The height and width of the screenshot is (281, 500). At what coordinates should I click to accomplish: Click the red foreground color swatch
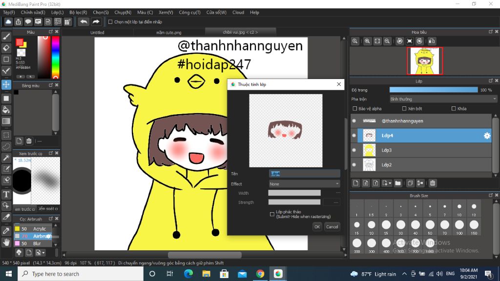[20, 42]
